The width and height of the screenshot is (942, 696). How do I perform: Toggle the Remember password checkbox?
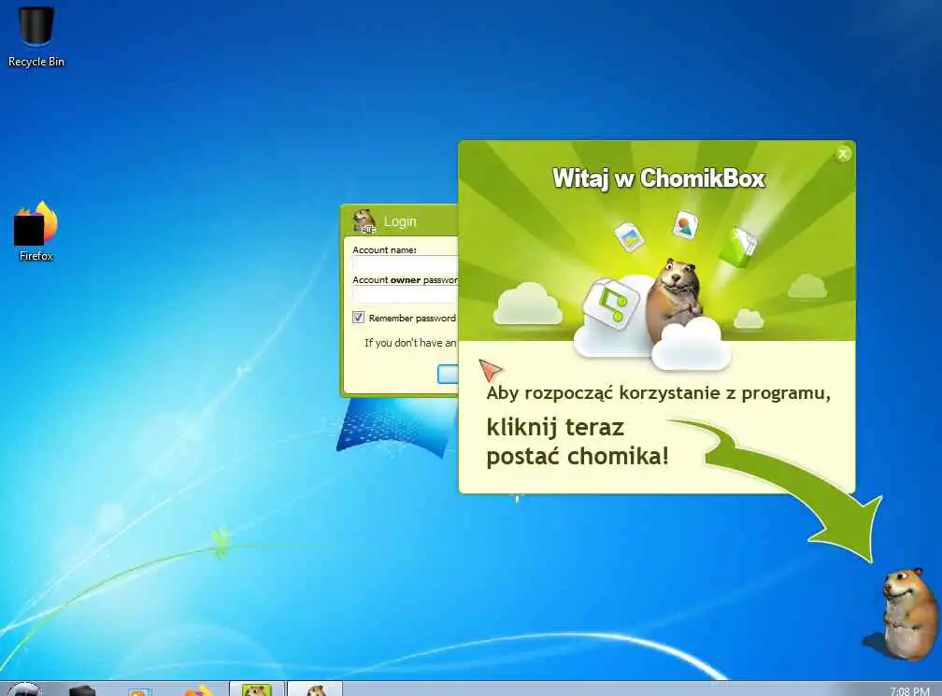coord(358,317)
